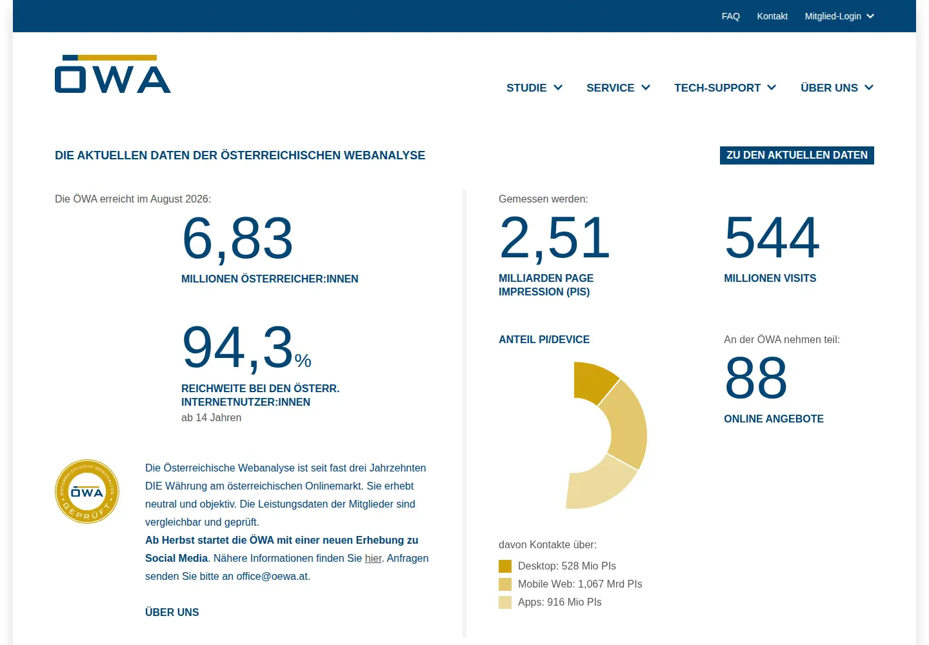Click the chevron beside STUDIE

point(558,88)
